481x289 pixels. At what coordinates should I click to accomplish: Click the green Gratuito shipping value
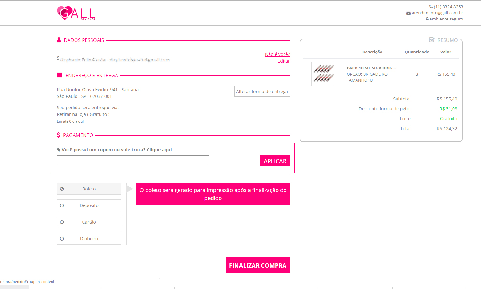pyautogui.click(x=449, y=119)
